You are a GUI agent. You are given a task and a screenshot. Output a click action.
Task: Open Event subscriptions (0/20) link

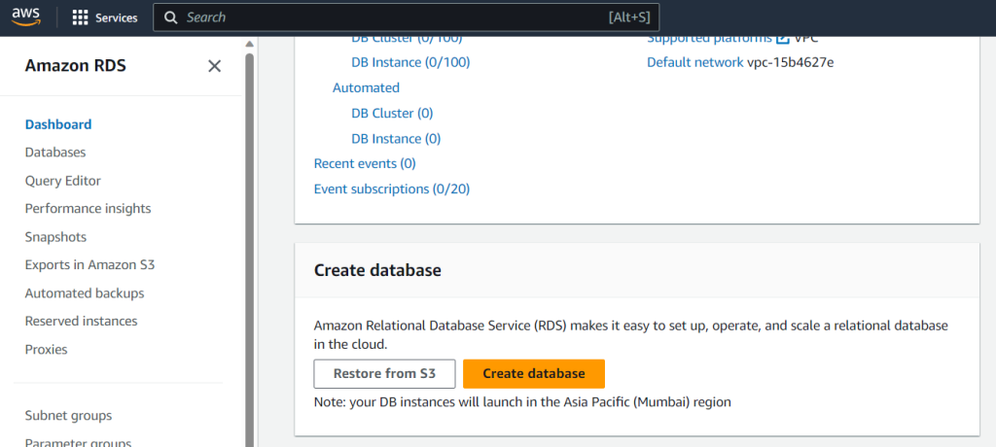coord(391,189)
